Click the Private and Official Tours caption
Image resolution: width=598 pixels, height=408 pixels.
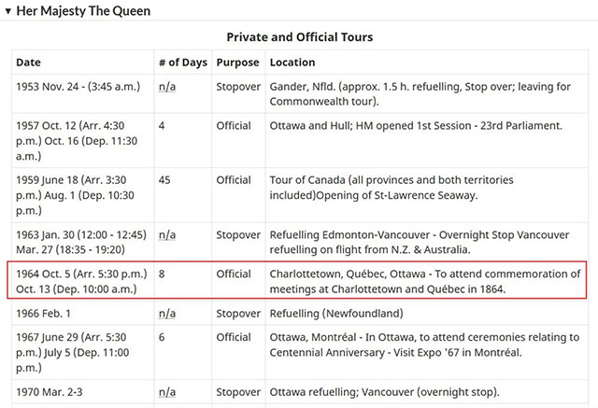tap(300, 37)
